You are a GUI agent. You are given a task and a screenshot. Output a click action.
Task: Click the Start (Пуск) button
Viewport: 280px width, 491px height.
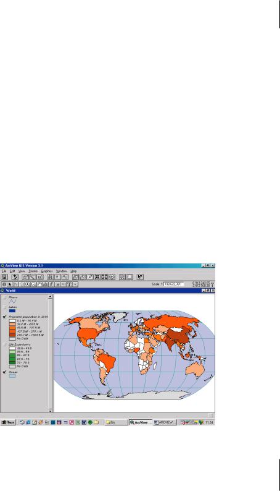[x=8, y=422]
